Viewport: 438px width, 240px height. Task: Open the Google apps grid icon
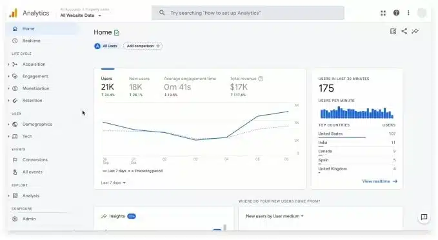[383, 13]
